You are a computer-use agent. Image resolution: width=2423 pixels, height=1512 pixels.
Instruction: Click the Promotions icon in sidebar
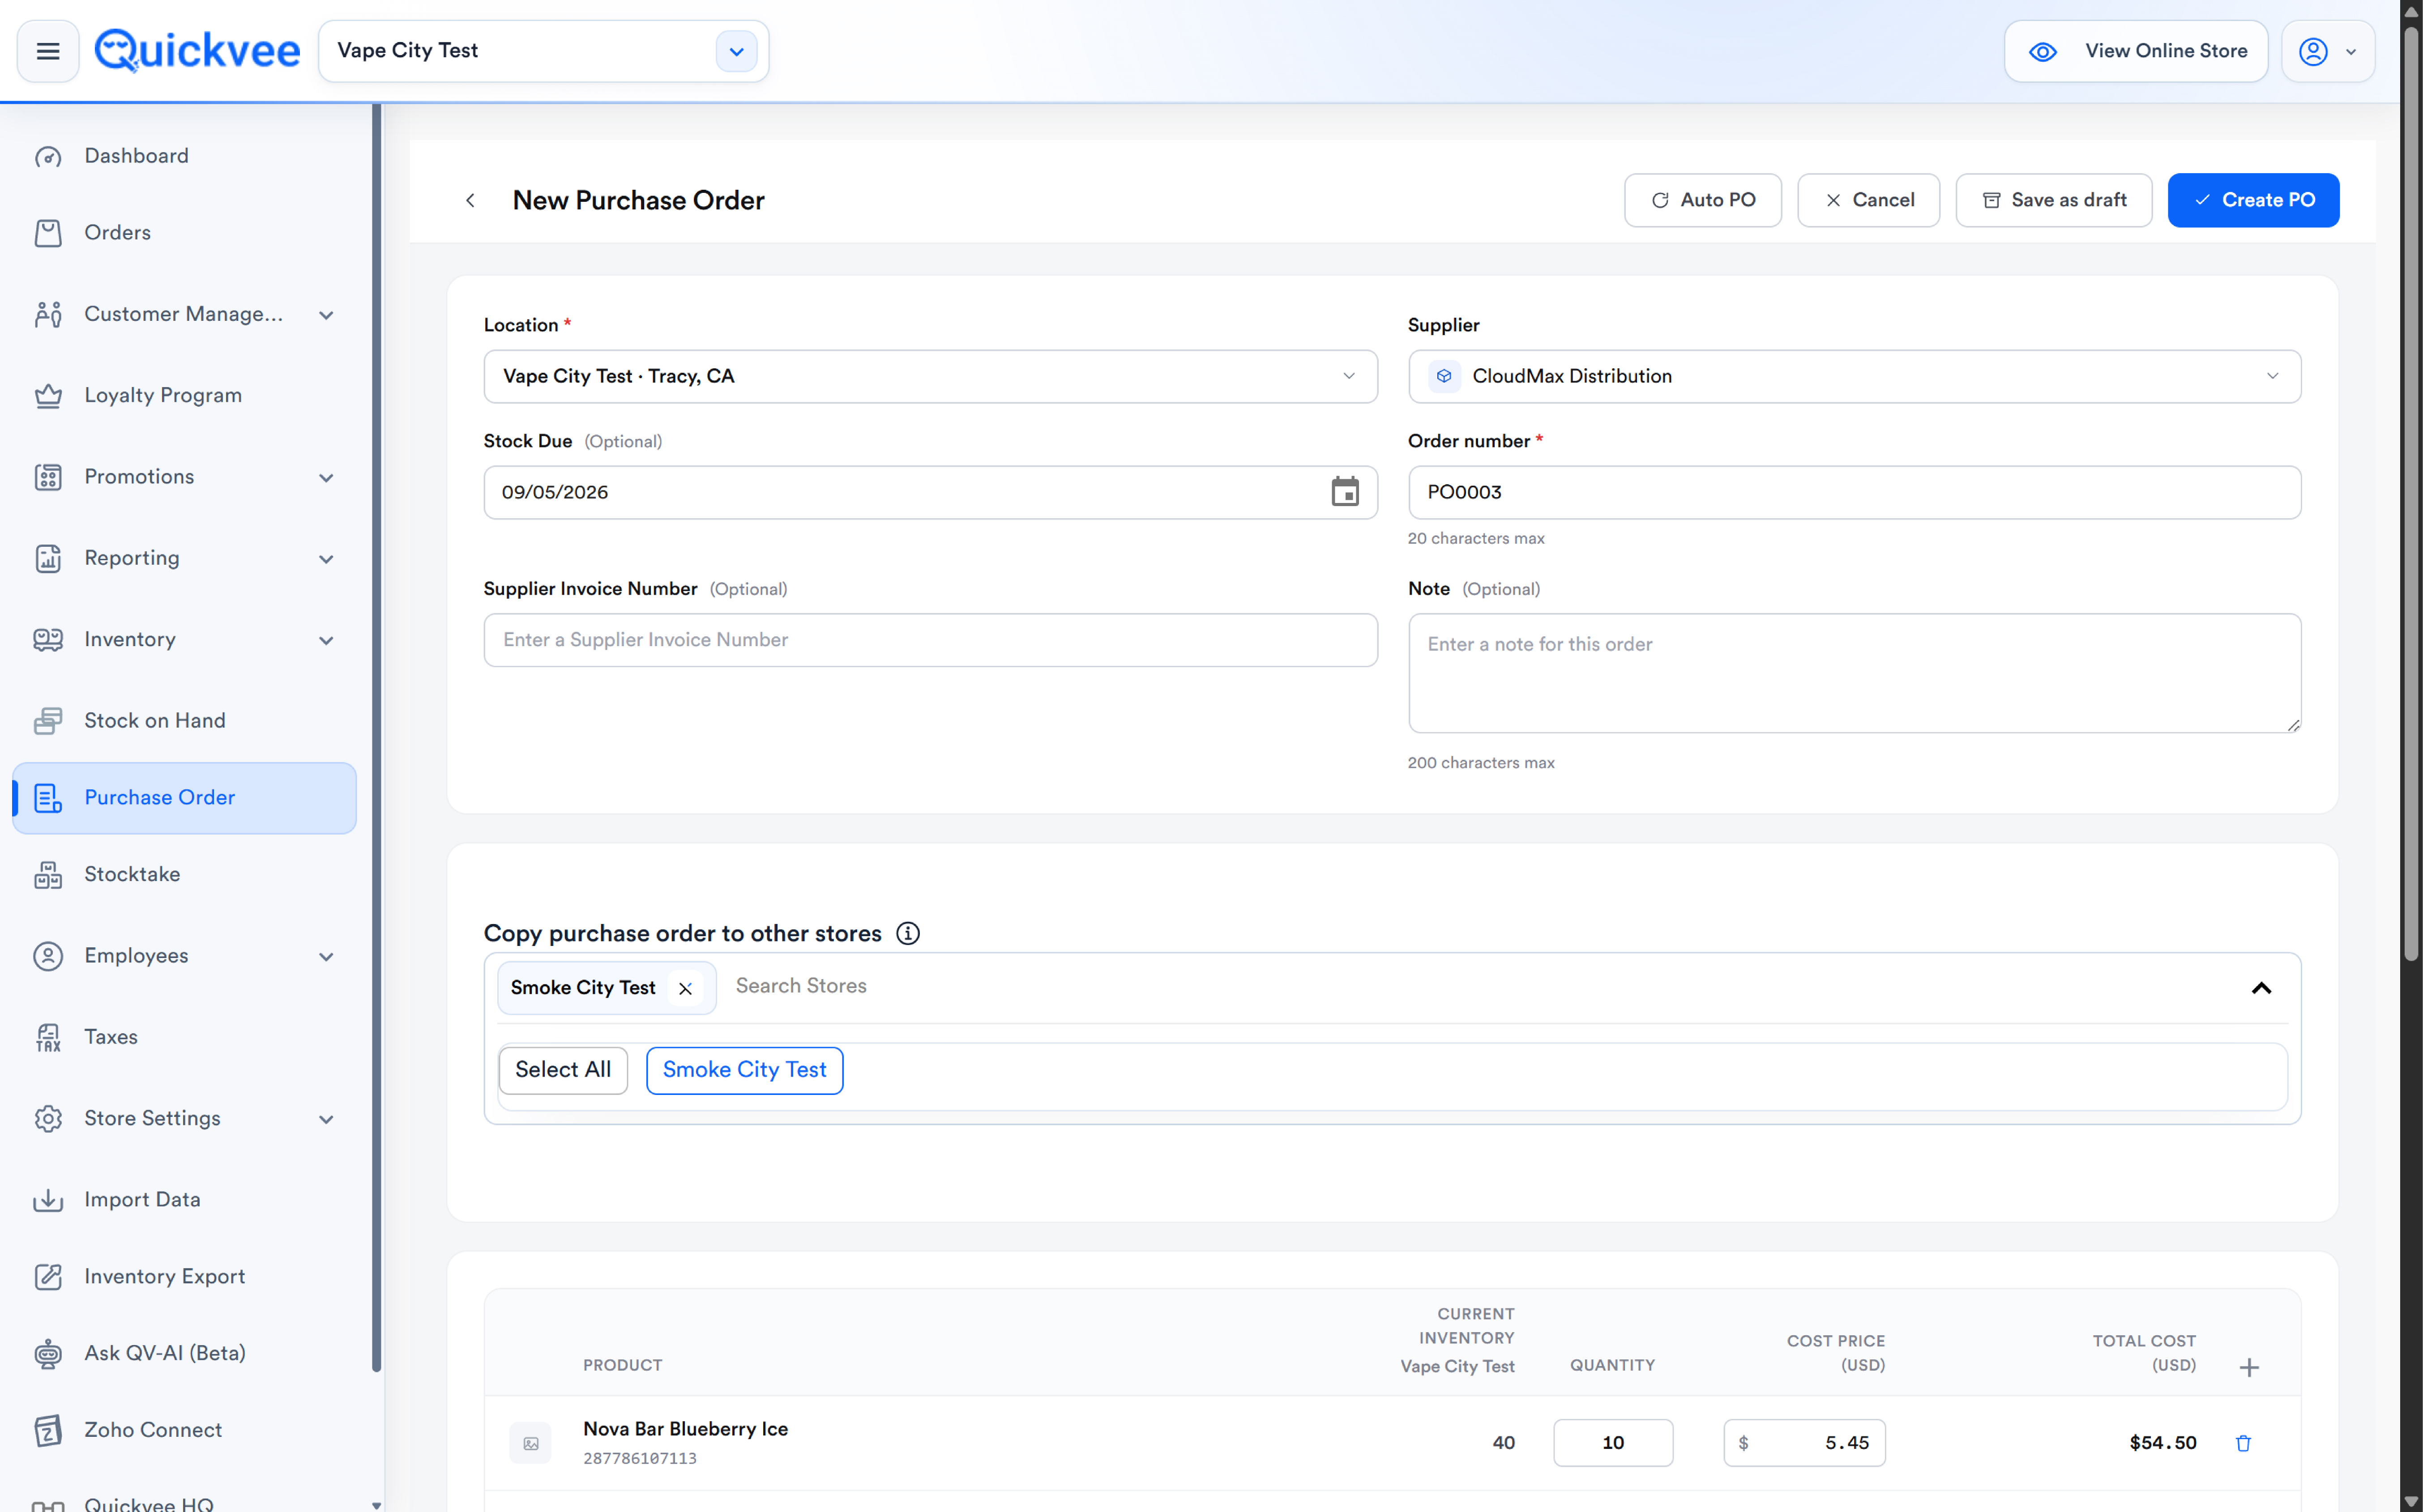click(x=48, y=477)
